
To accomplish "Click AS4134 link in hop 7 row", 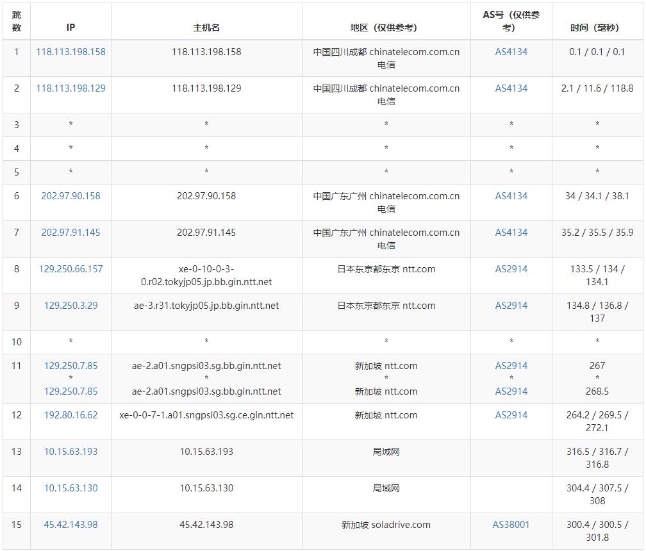I will 511,233.
